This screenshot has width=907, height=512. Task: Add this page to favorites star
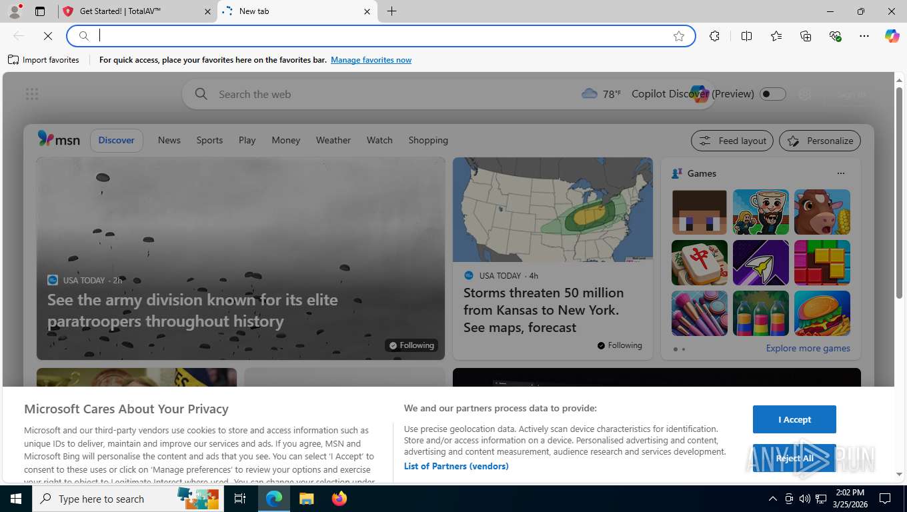pos(679,36)
